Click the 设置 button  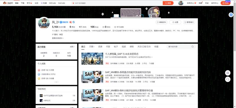point(175,22)
